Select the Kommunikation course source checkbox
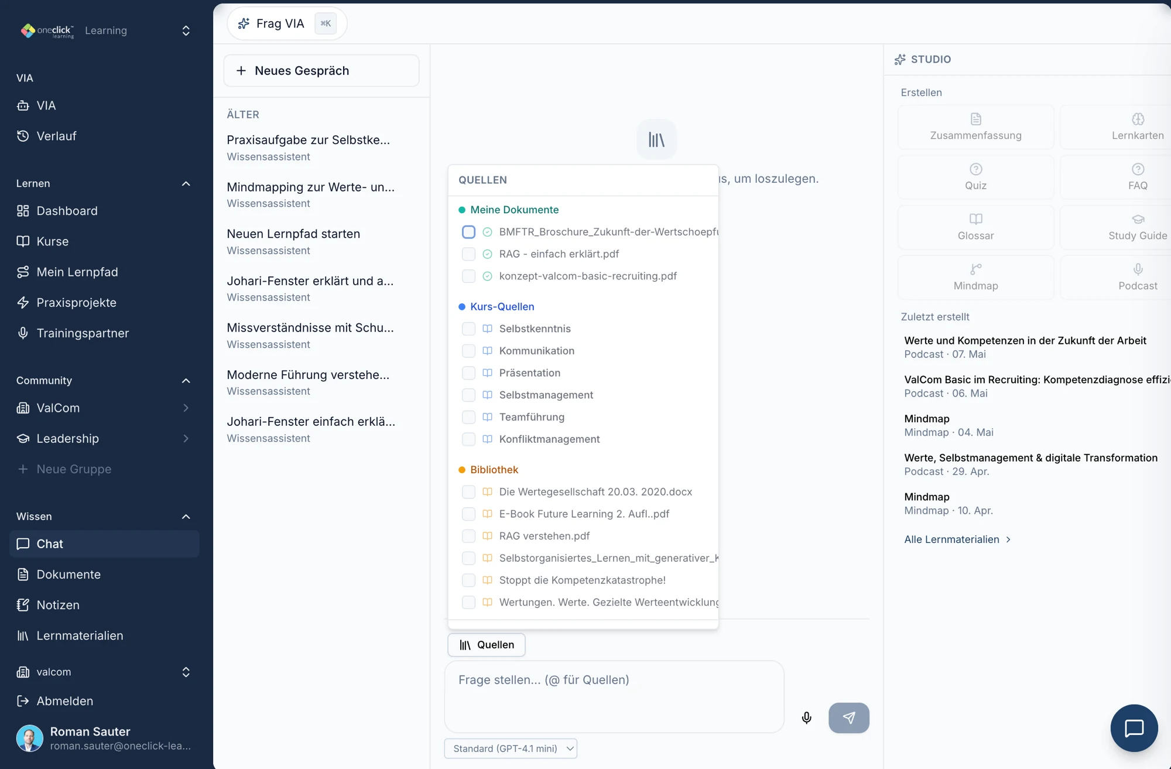1171x769 pixels. 468,351
